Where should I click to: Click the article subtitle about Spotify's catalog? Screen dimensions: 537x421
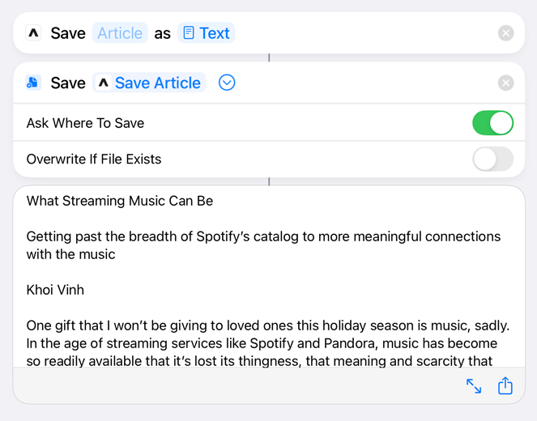(x=263, y=245)
